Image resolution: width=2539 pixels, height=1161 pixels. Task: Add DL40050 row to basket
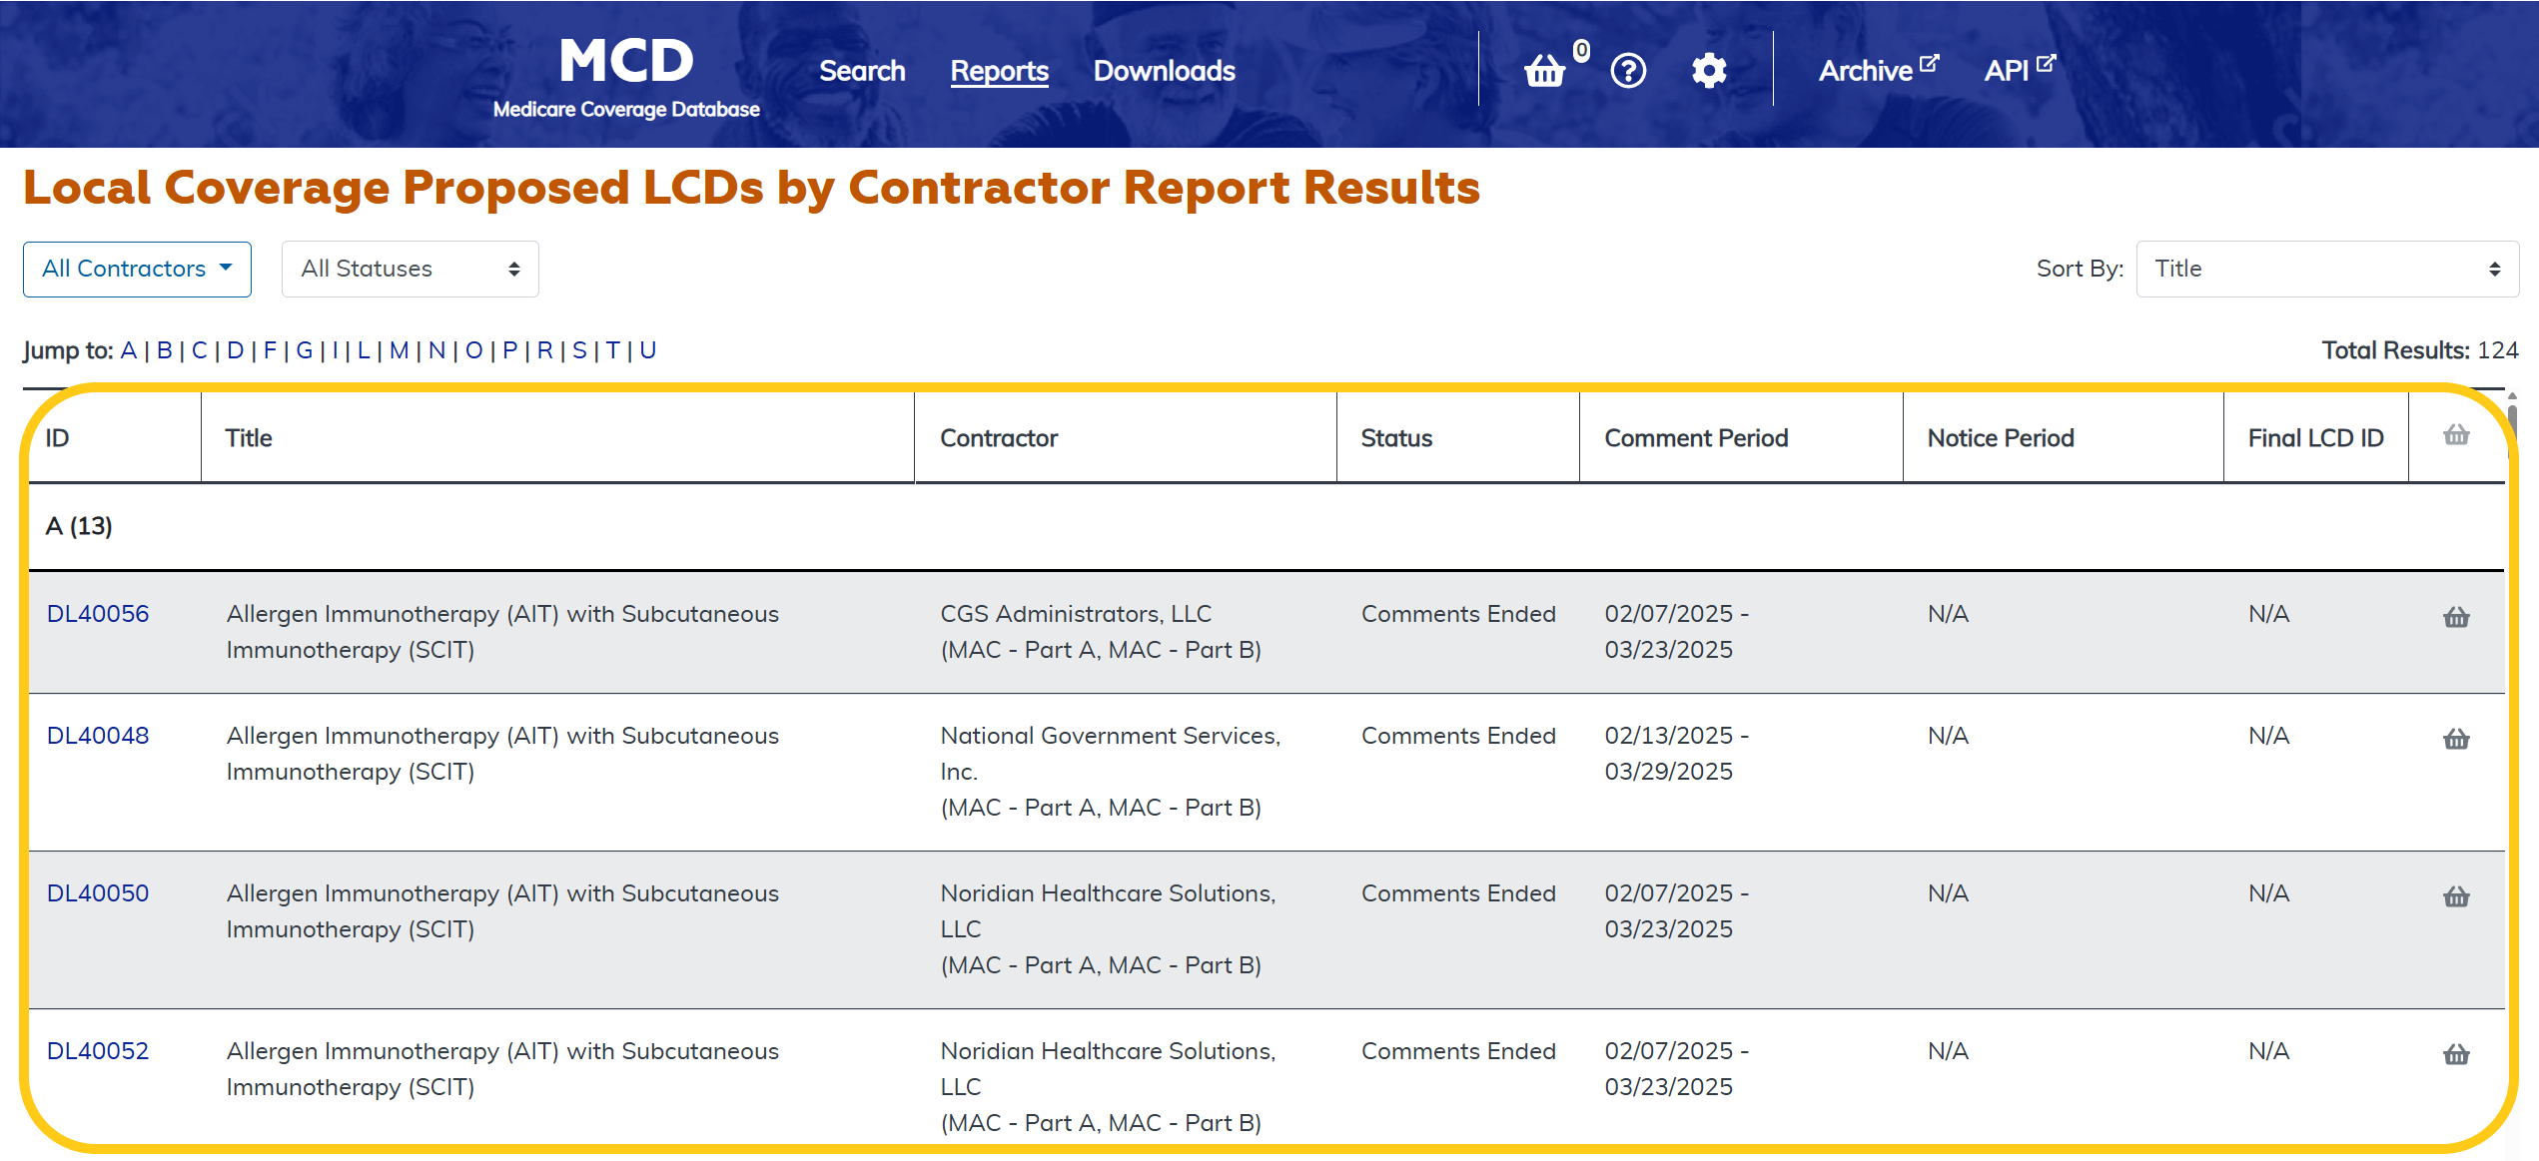2456,896
